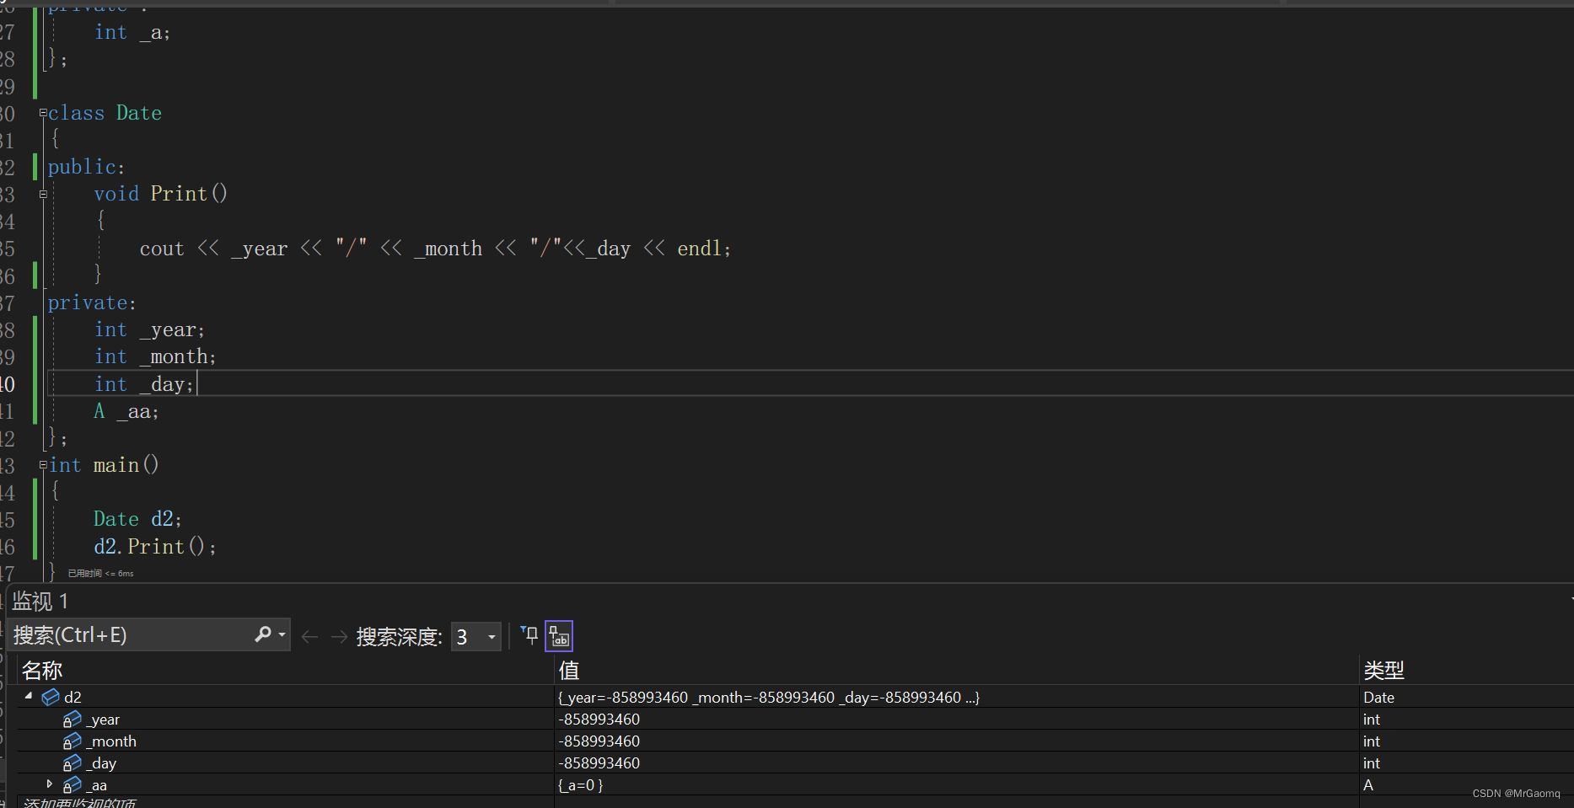This screenshot has width=1574, height=808.
Task: Click the 'int _year;' declaration line
Action: [x=149, y=329]
